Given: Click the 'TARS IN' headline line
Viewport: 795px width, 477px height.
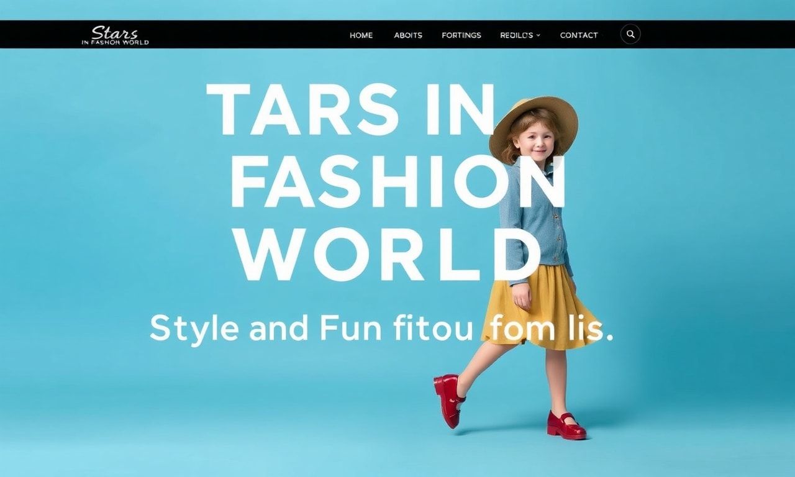Looking at the screenshot, I should click(351, 110).
